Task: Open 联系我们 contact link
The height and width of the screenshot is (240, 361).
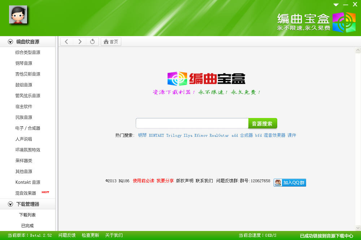Action: click(204, 181)
